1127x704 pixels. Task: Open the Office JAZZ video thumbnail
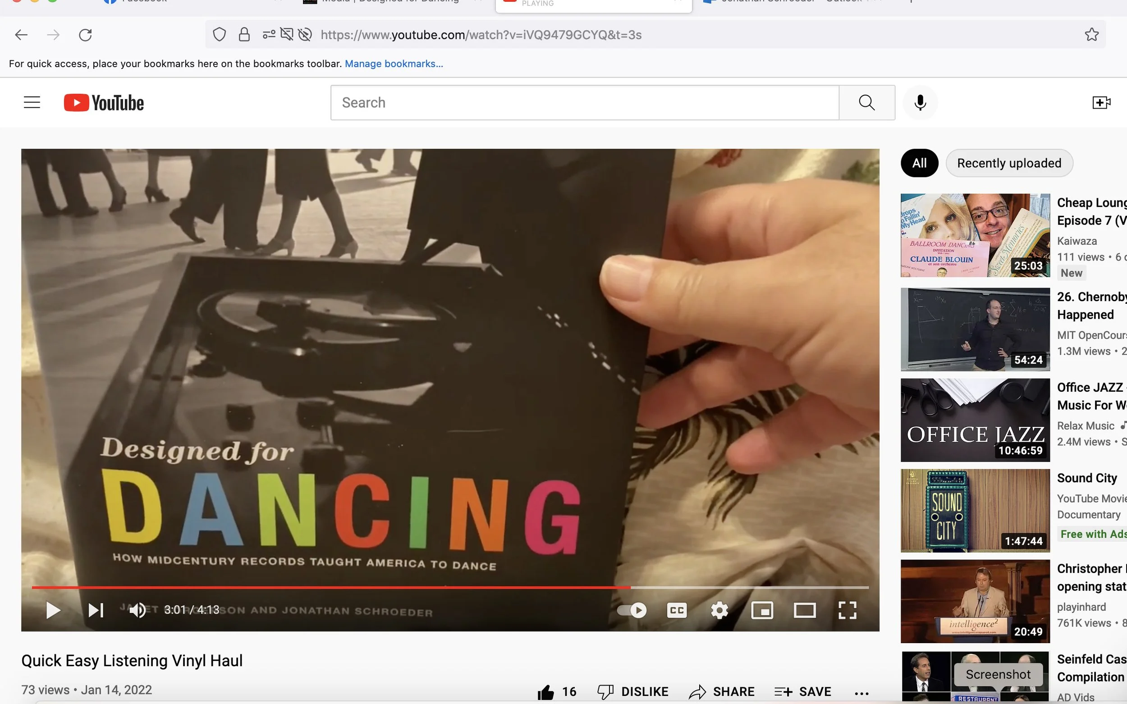point(975,420)
